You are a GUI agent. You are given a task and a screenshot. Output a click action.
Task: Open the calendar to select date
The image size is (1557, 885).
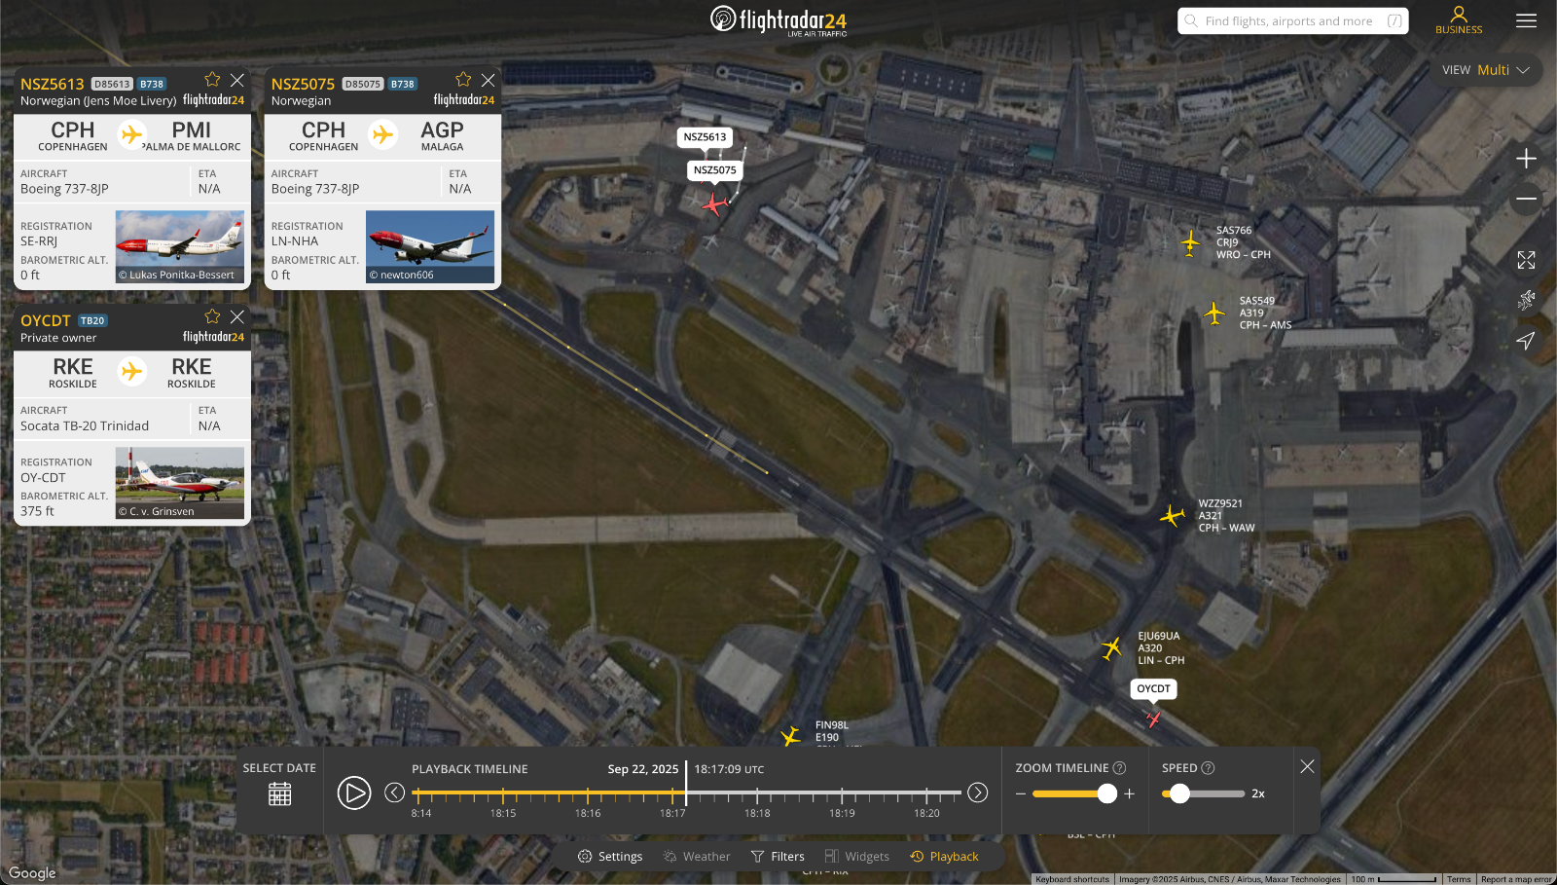[x=279, y=794]
